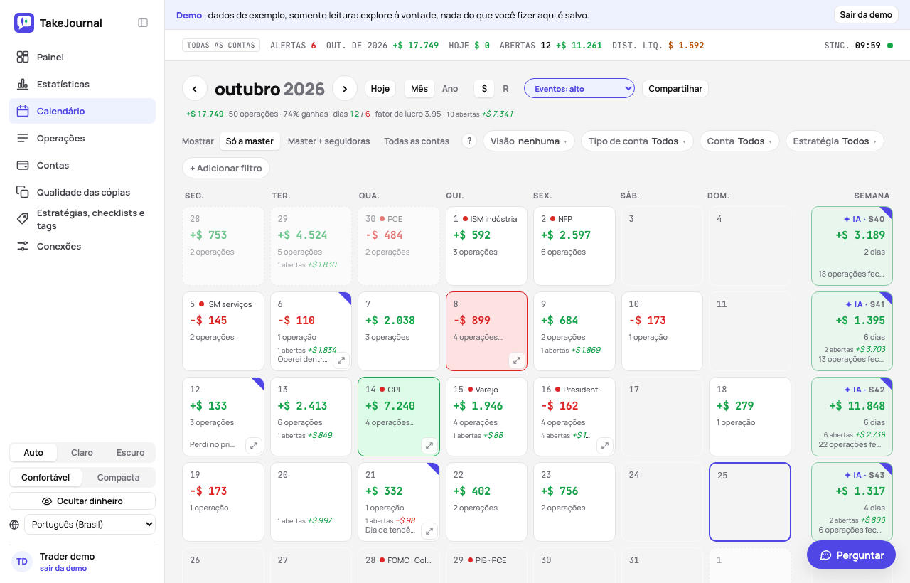
Task: Open Estatísticas chart icon in sidebar
Action: [23, 84]
